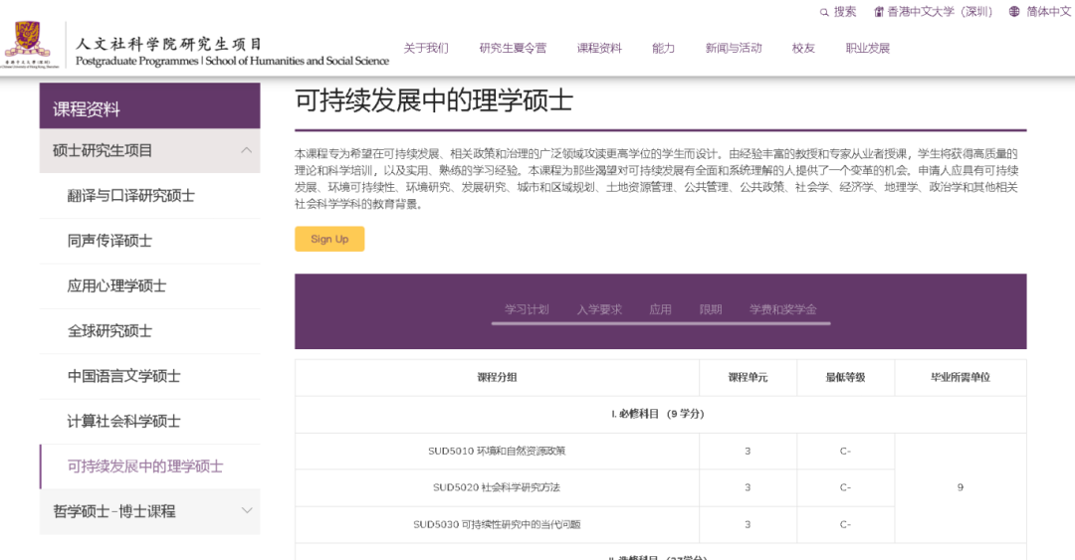Click the 人文社科学院研究生项目 site title

[x=169, y=44]
